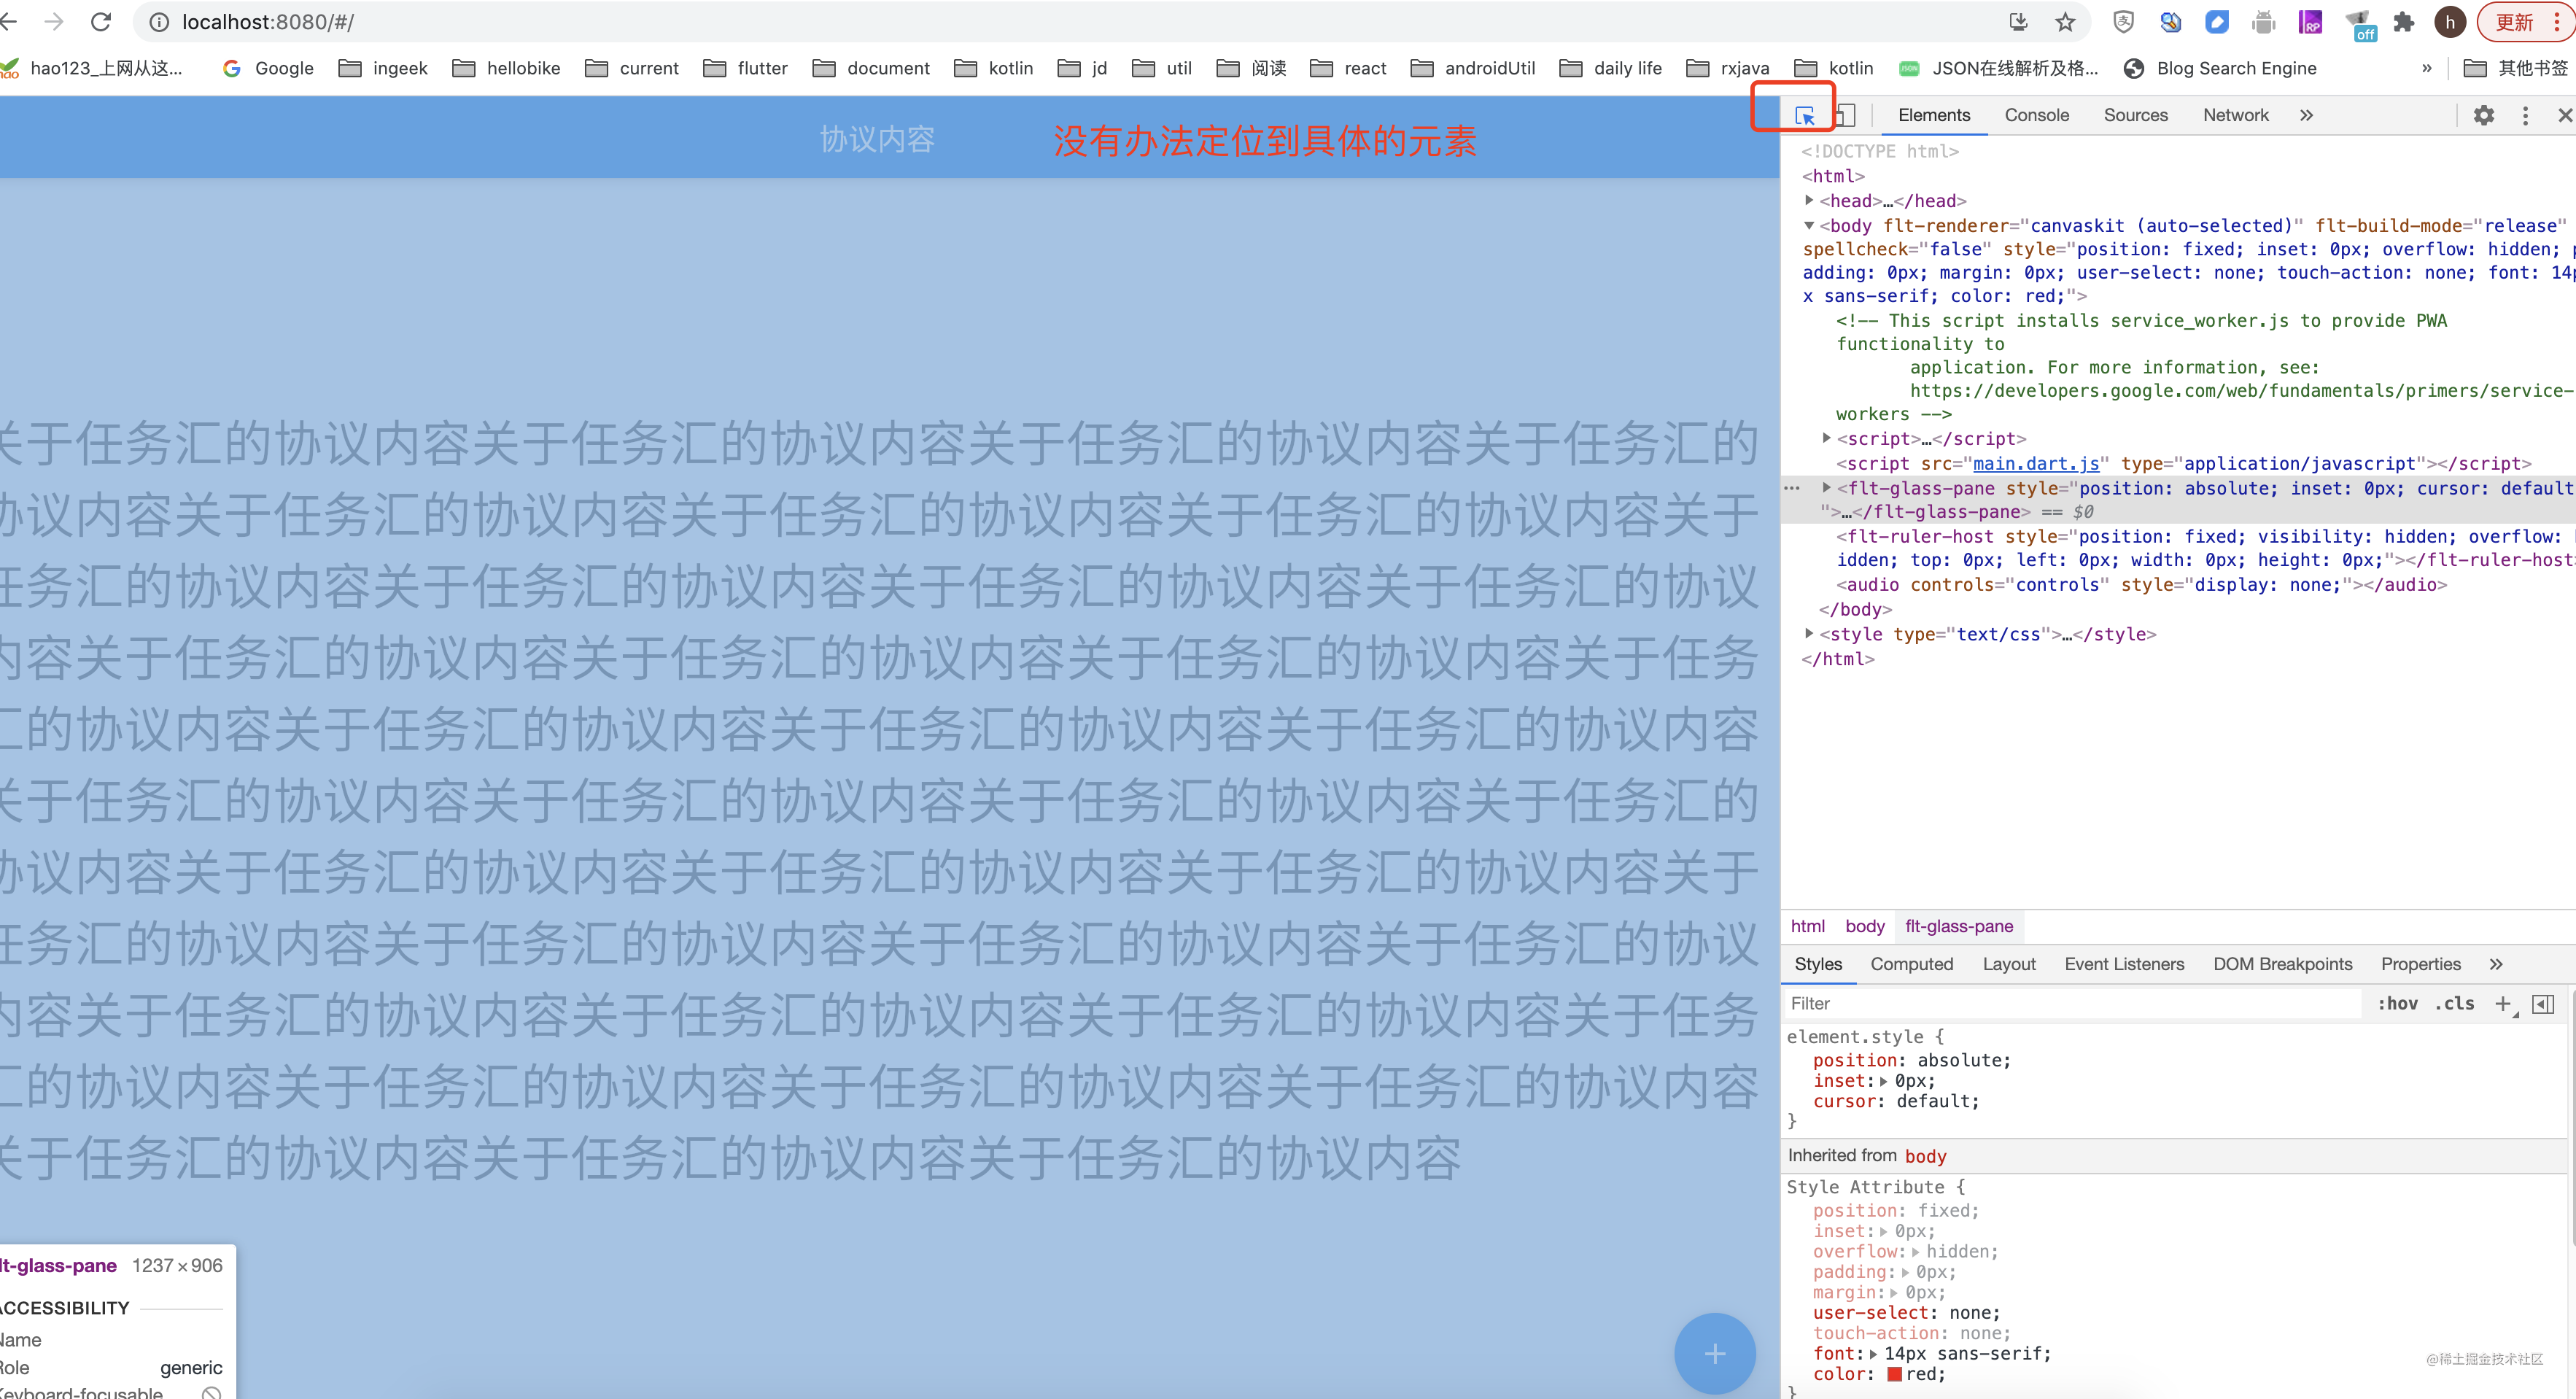This screenshot has width=2576, height=1399.
Task: Collapse the body element node
Action: pyautogui.click(x=1809, y=226)
